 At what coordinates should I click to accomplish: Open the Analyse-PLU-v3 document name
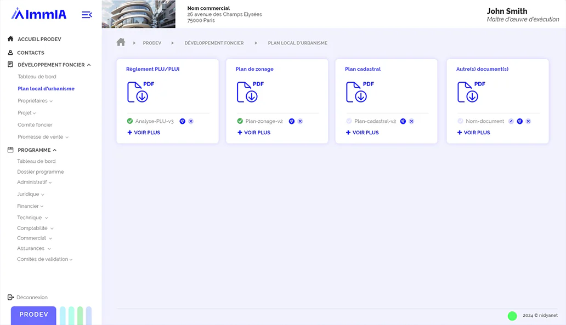[155, 121]
